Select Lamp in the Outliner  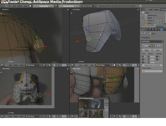click(x=150, y=23)
